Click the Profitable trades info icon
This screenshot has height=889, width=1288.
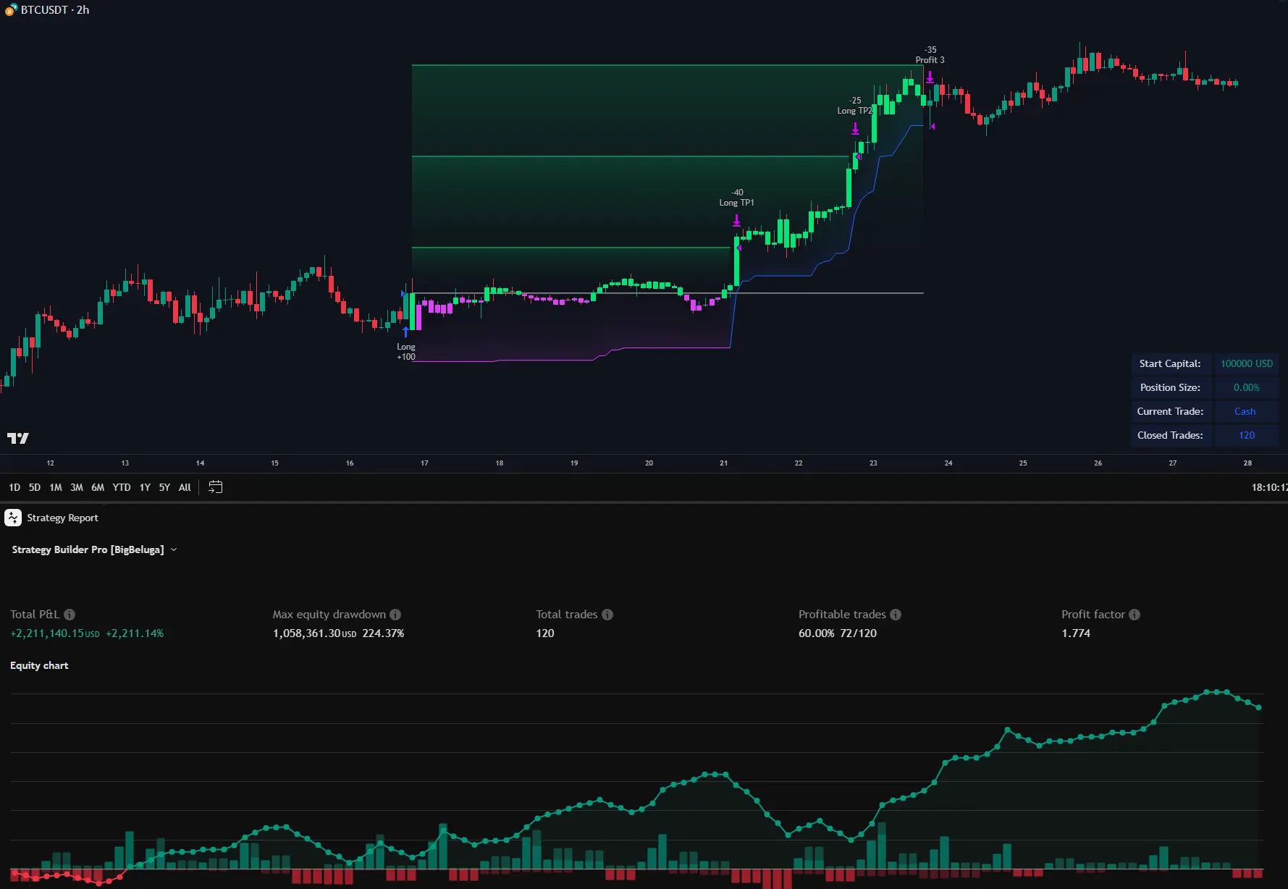pyautogui.click(x=896, y=615)
